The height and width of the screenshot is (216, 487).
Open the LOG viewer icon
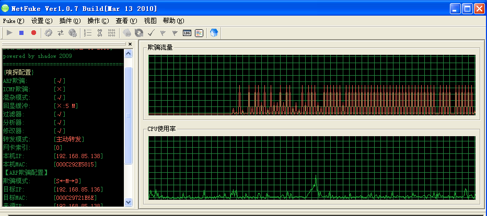pos(187,32)
